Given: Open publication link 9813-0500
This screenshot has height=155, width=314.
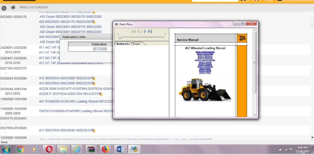Looking at the screenshot, I should tap(100, 49).
